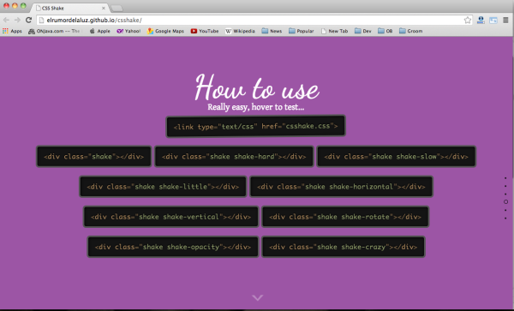Image resolution: width=514 pixels, height=311 pixels.
Task: Select the circled active navigation dot
Action: [505, 202]
